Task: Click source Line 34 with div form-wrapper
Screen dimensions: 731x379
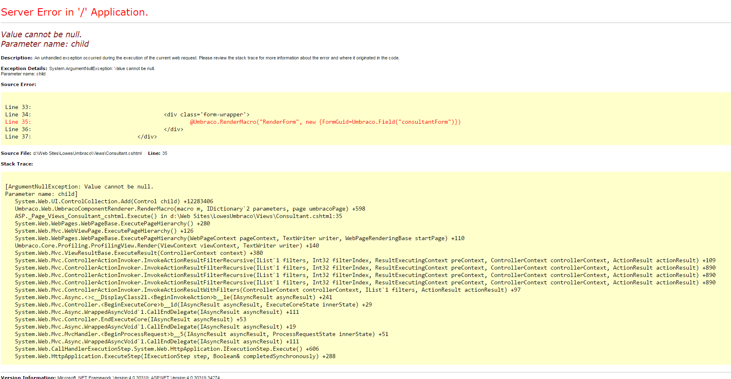Action: (206, 114)
